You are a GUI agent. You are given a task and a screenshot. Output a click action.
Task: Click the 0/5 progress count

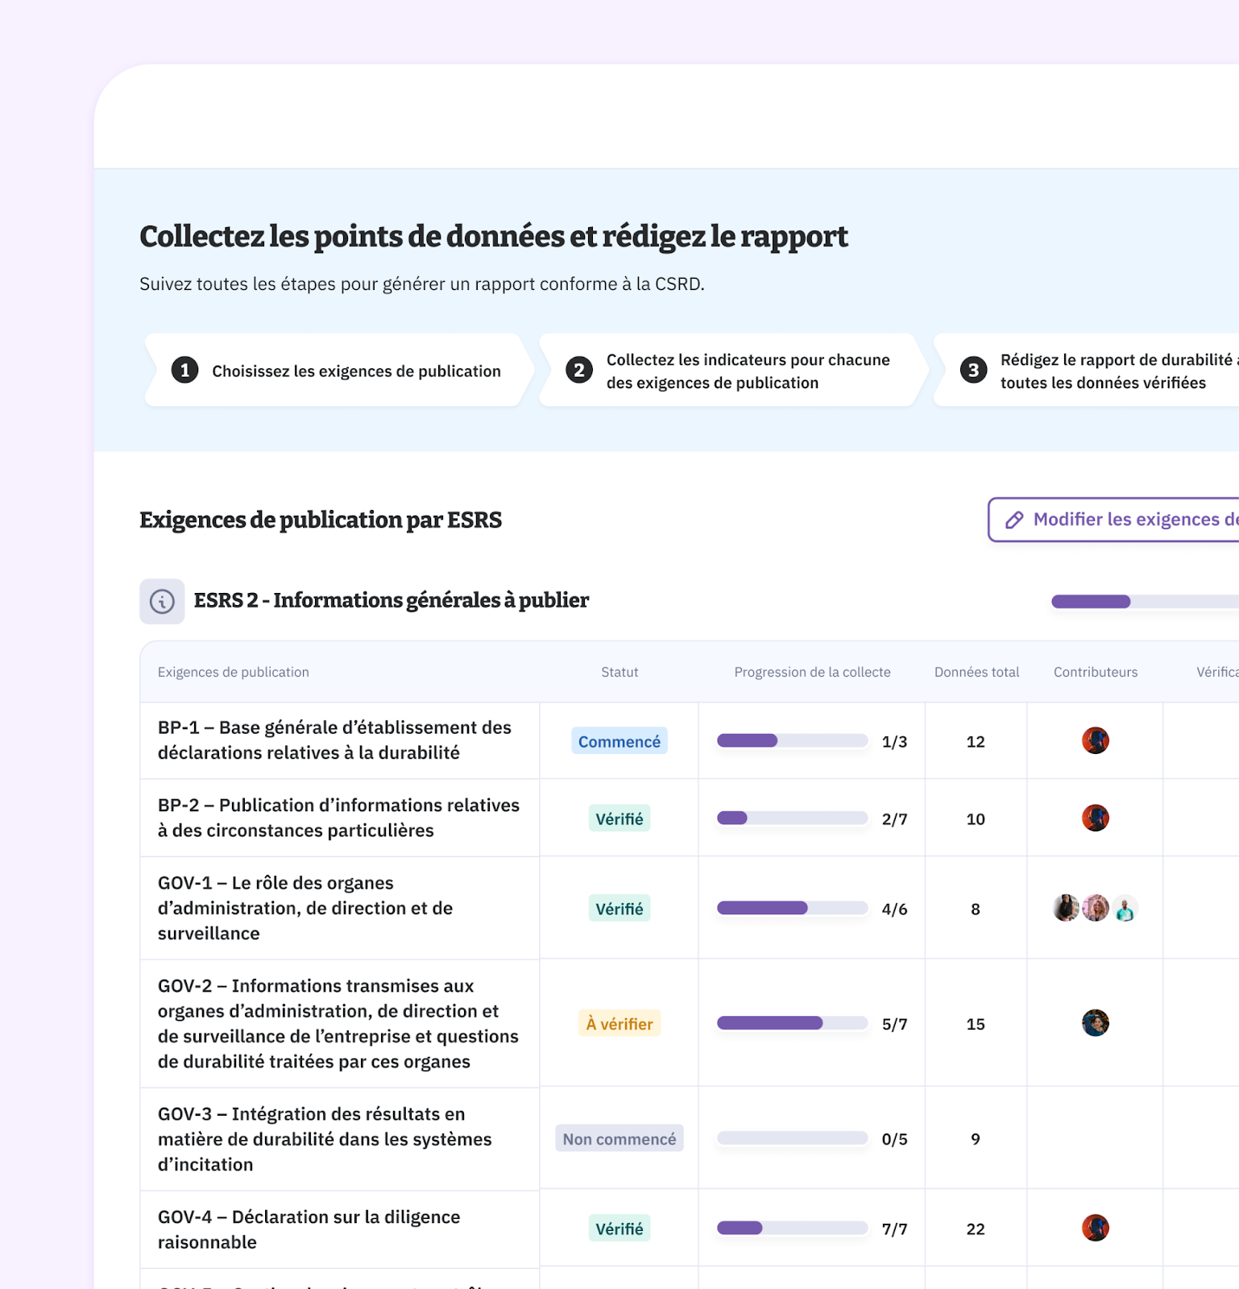[x=894, y=1139]
